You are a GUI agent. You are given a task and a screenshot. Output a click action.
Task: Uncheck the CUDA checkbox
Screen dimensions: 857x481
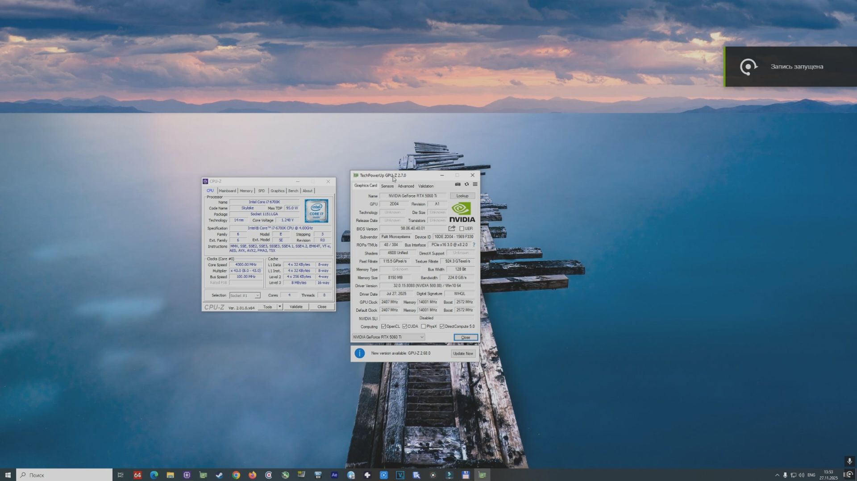(405, 326)
